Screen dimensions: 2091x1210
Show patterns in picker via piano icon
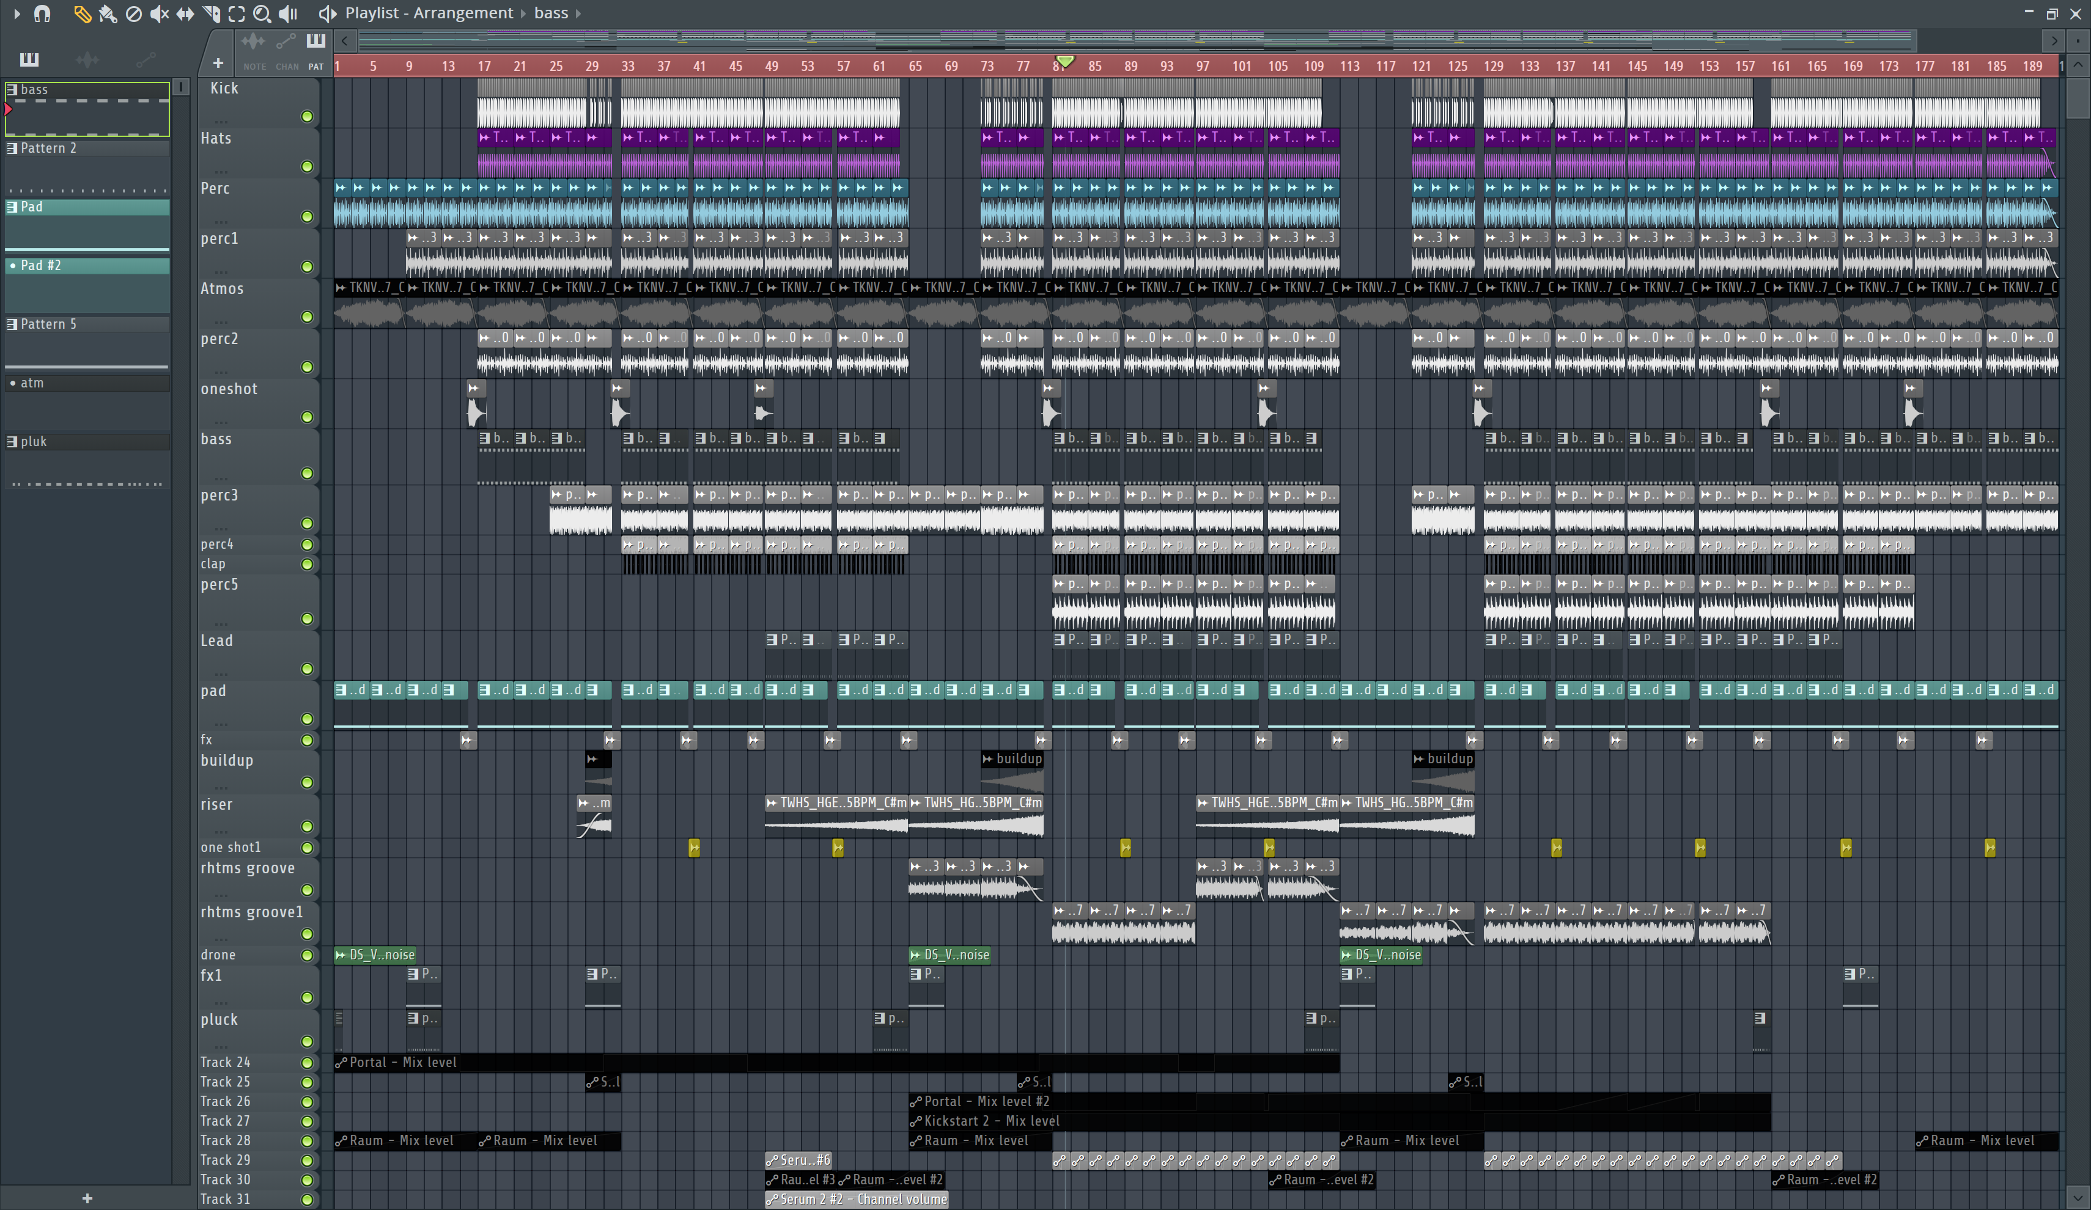[x=29, y=59]
